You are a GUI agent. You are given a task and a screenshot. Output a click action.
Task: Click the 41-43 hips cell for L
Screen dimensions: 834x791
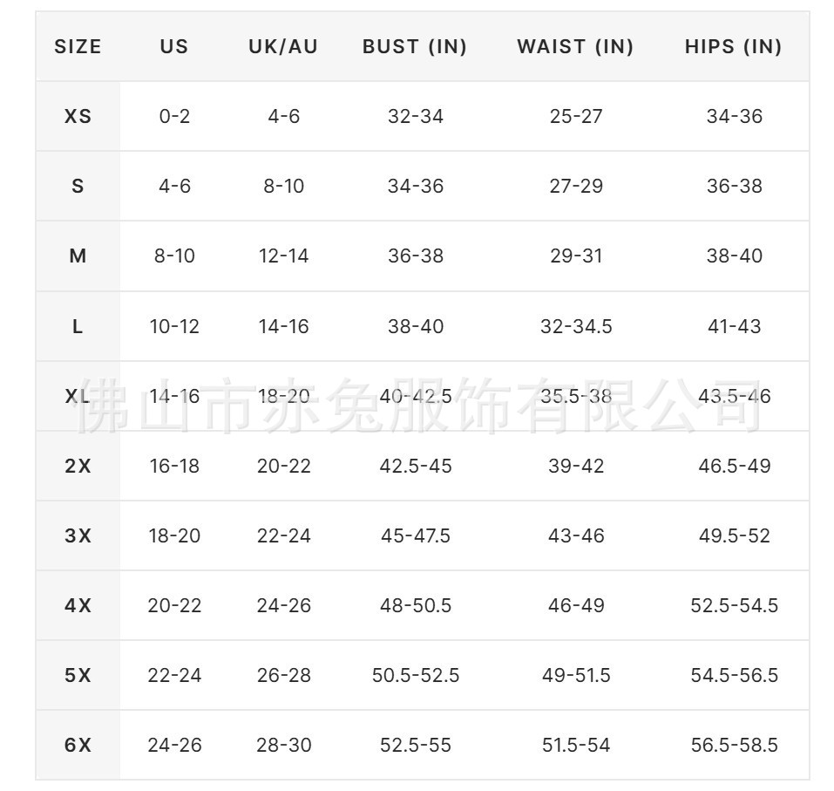click(x=734, y=326)
